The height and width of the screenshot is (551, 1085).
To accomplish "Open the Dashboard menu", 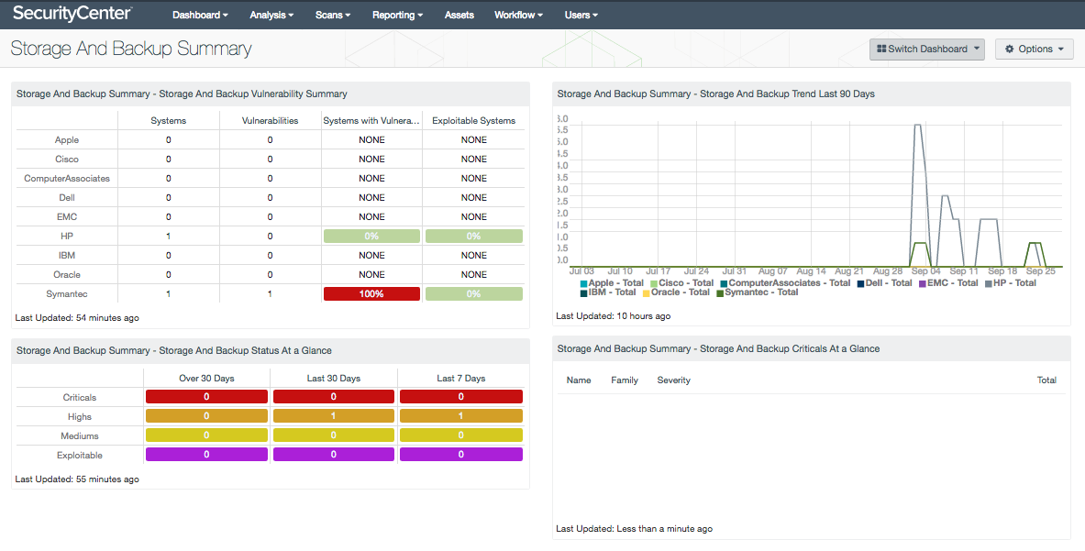I will coord(200,15).
